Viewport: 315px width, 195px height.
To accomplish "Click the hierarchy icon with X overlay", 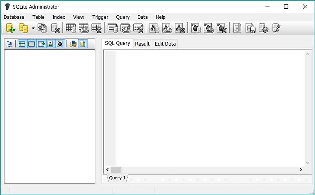I will click(180, 28).
